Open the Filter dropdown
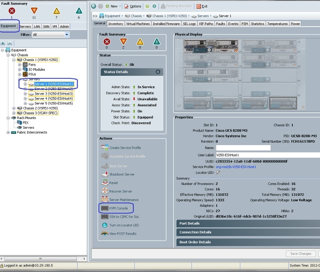The image size is (320, 272). [67, 35]
